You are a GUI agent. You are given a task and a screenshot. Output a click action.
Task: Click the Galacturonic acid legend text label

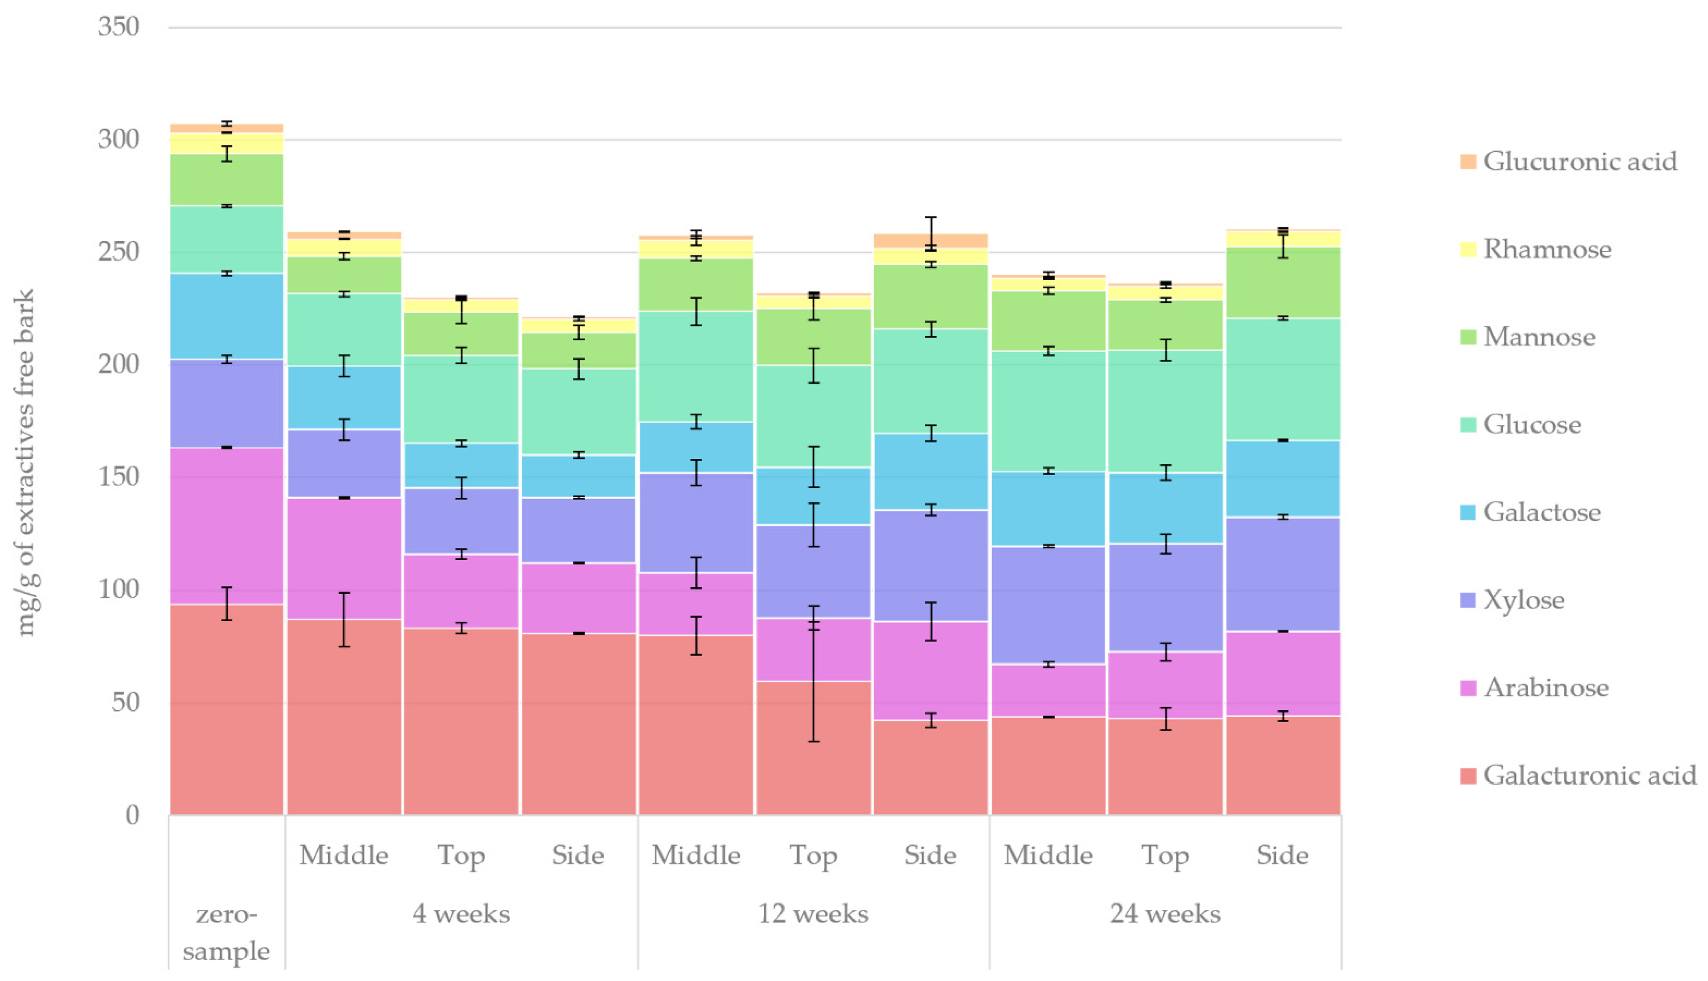(1589, 775)
